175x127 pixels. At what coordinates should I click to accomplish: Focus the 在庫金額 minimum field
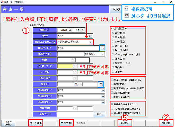pyautogui.click(x=65, y=108)
